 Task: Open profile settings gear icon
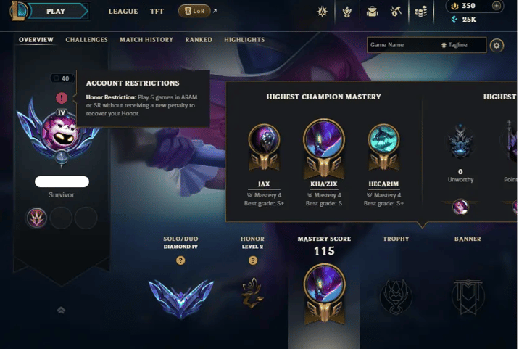tap(497, 46)
